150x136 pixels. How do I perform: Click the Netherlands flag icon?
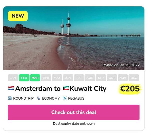point(11,88)
